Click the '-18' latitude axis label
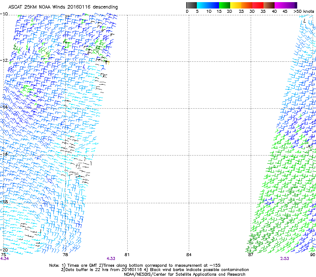This screenshot has height=277, width=316. [4, 202]
